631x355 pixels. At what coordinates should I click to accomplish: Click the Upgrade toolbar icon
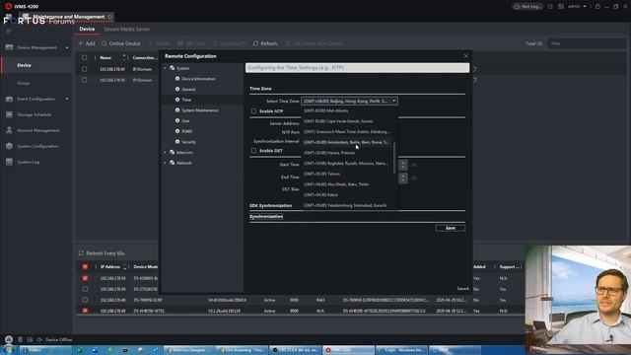coord(215,43)
